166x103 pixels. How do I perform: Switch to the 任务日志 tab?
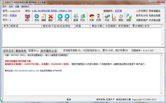click(9, 51)
